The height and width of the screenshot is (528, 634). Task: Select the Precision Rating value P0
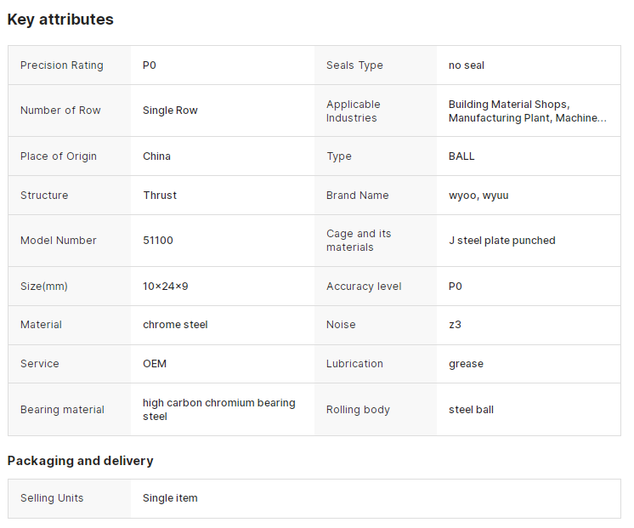pos(150,65)
